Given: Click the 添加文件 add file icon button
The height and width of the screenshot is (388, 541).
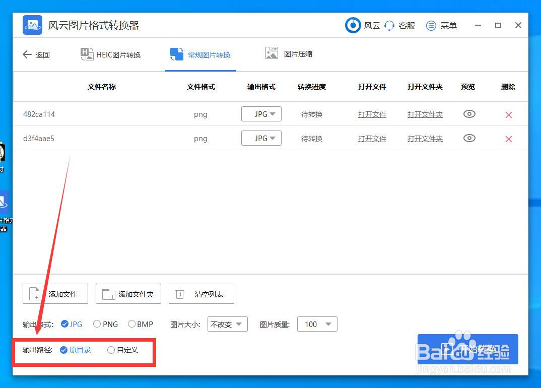Looking at the screenshot, I should tap(55, 293).
